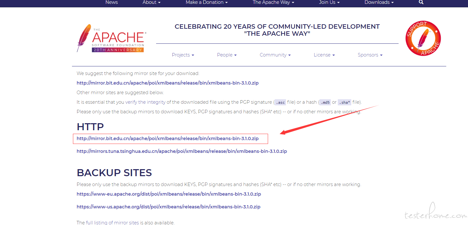Click mirror.bit.edu.cn link under HTTP heading
Screen dimensions: 468x225
tap(168, 139)
